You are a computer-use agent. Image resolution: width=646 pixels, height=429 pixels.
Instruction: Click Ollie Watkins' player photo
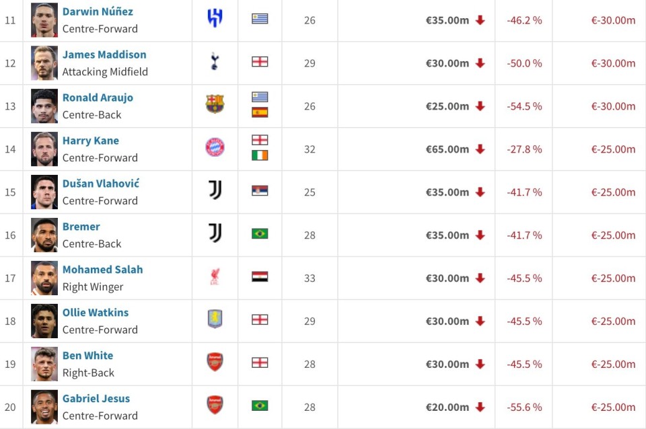44,321
